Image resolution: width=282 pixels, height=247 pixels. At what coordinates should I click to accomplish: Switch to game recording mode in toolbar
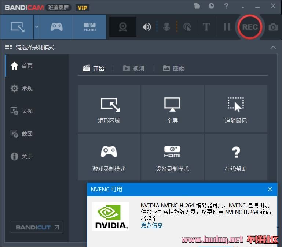point(56,27)
